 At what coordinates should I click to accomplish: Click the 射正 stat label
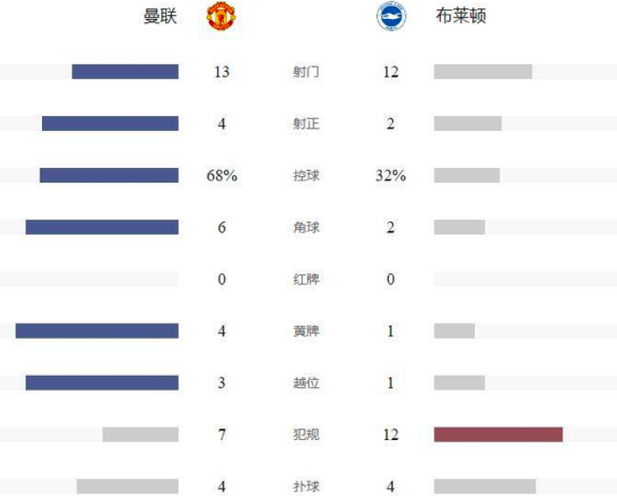pyautogui.click(x=306, y=123)
